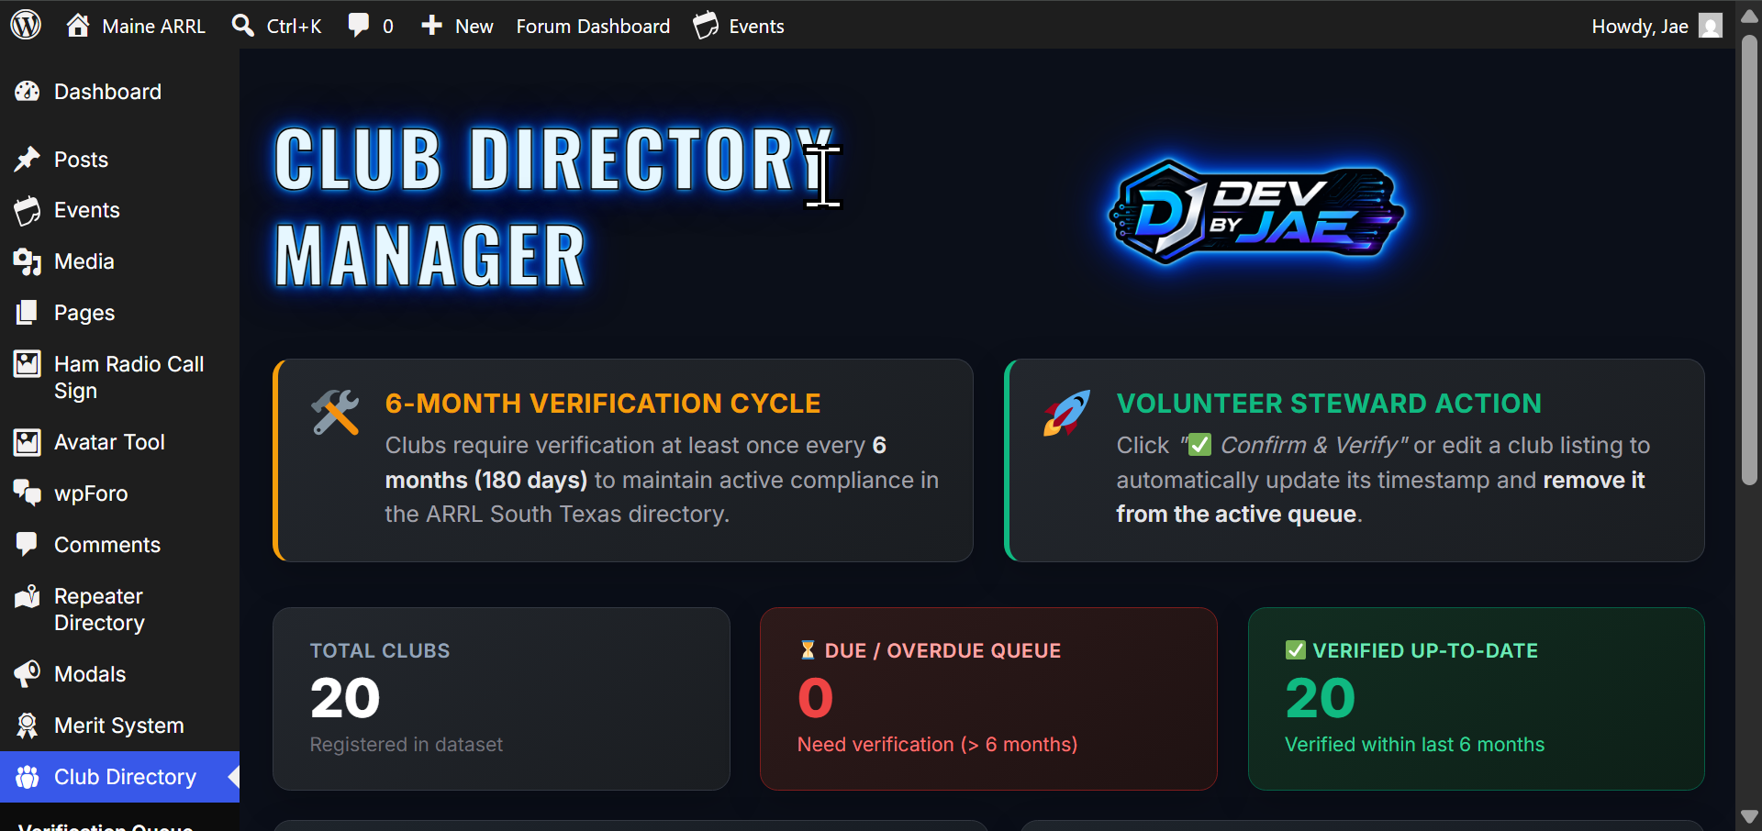Click the "Registered in dataset" caption
The image size is (1762, 831).
pyautogui.click(x=407, y=745)
